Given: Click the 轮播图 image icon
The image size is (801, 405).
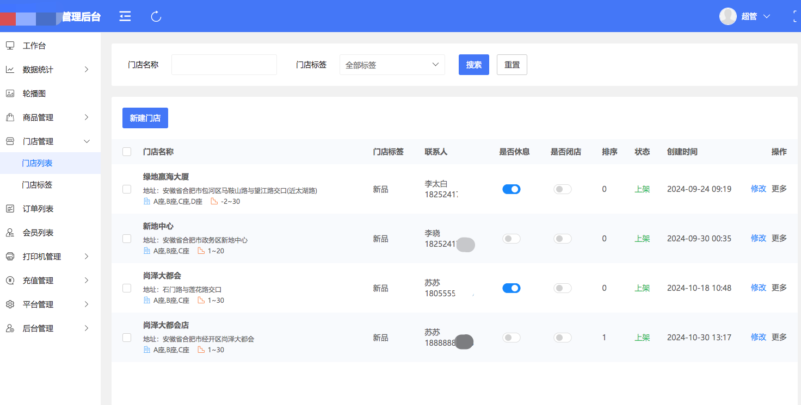Looking at the screenshot, I should (x=10, y=94).
